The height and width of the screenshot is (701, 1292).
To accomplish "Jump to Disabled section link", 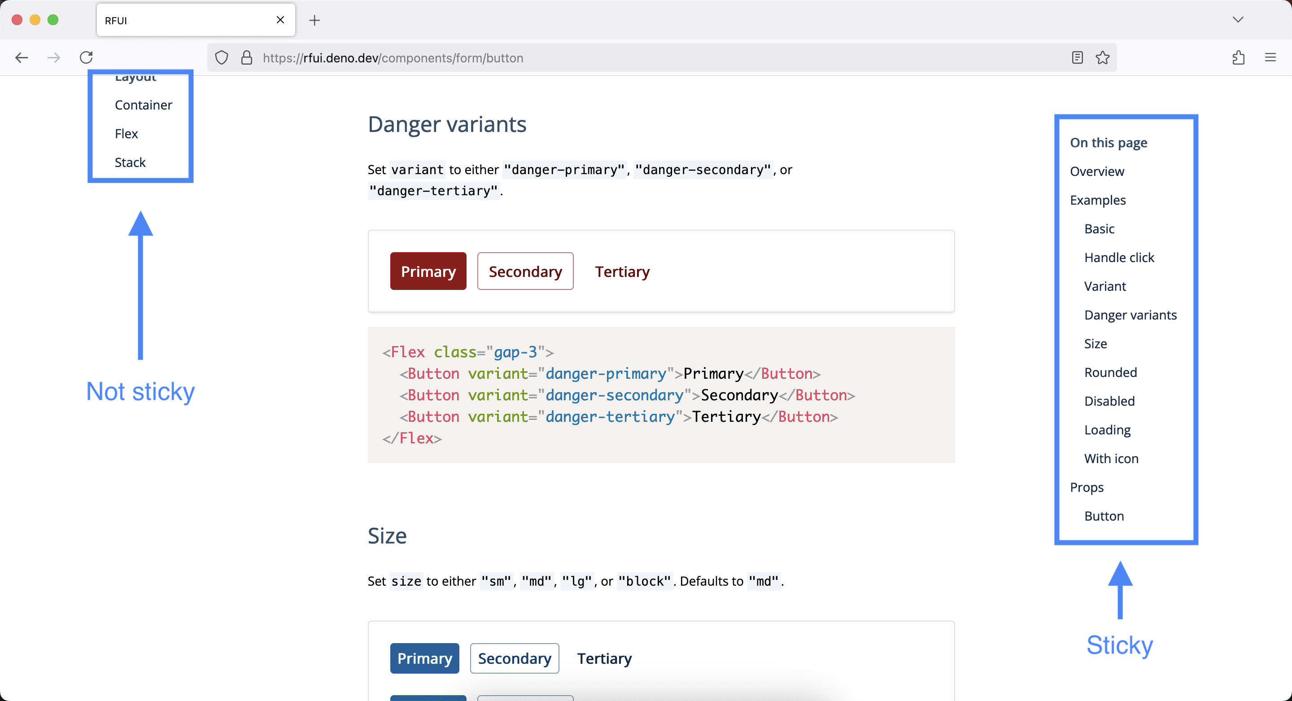I will 1109,400.
